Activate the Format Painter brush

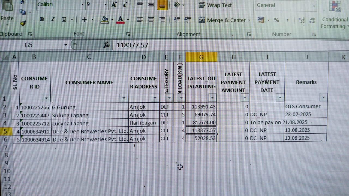click(23, 23)
